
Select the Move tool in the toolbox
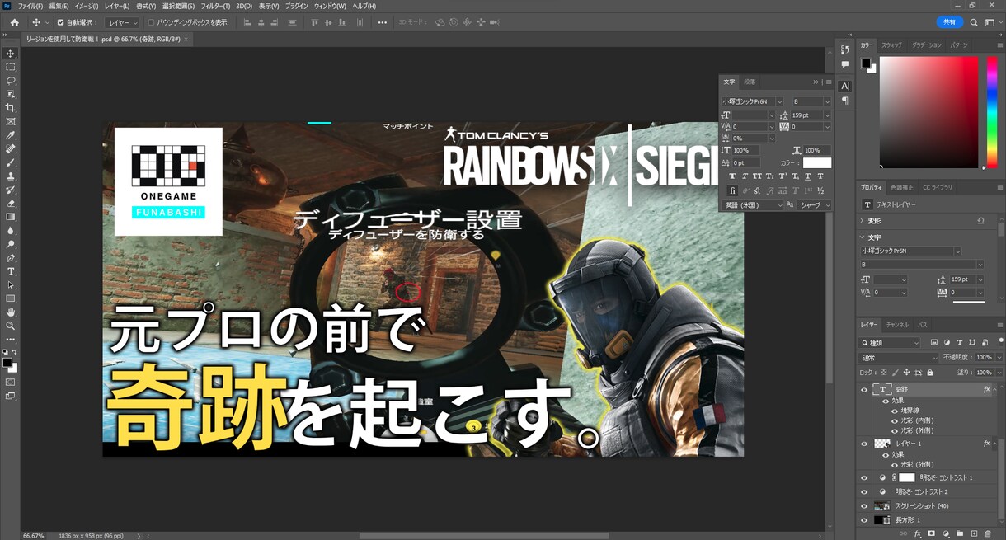[11, 54]
